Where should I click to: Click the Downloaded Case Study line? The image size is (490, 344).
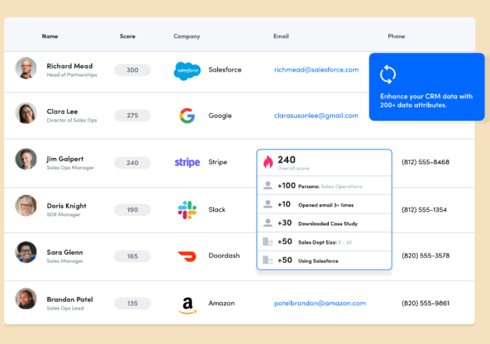tap(324, 223)
